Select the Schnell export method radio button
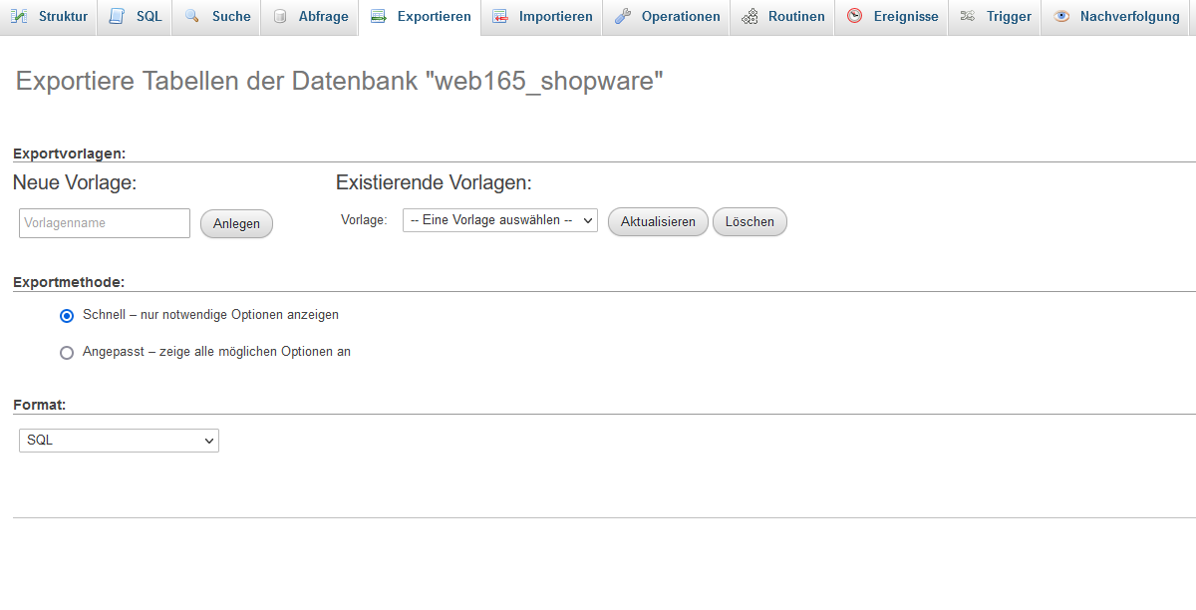The image size is (1196, 610). pos(67,315)
